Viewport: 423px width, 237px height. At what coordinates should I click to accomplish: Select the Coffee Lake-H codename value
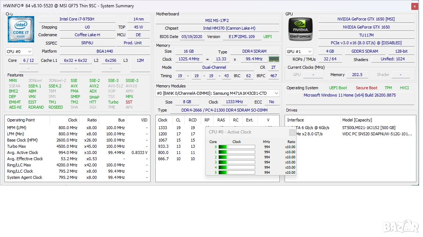(87, 35)
